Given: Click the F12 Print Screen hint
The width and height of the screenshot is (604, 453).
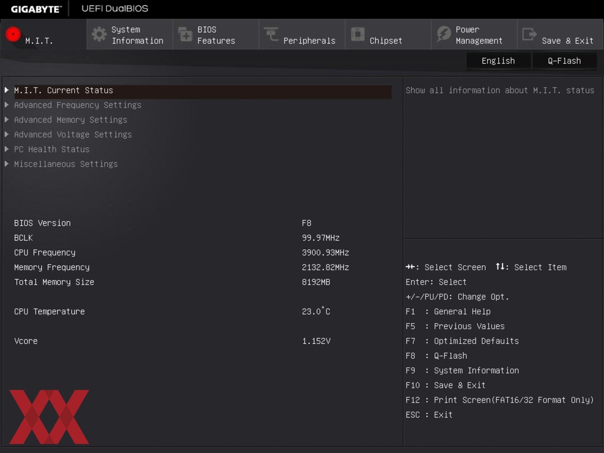Looking at the screenshot, I should [500, 400].
